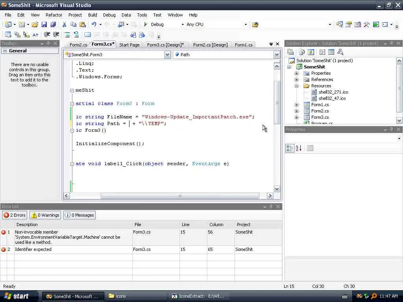Click the Paste clipboard icon
Viewport: 403px width, 302px height.
coord(82,24)
